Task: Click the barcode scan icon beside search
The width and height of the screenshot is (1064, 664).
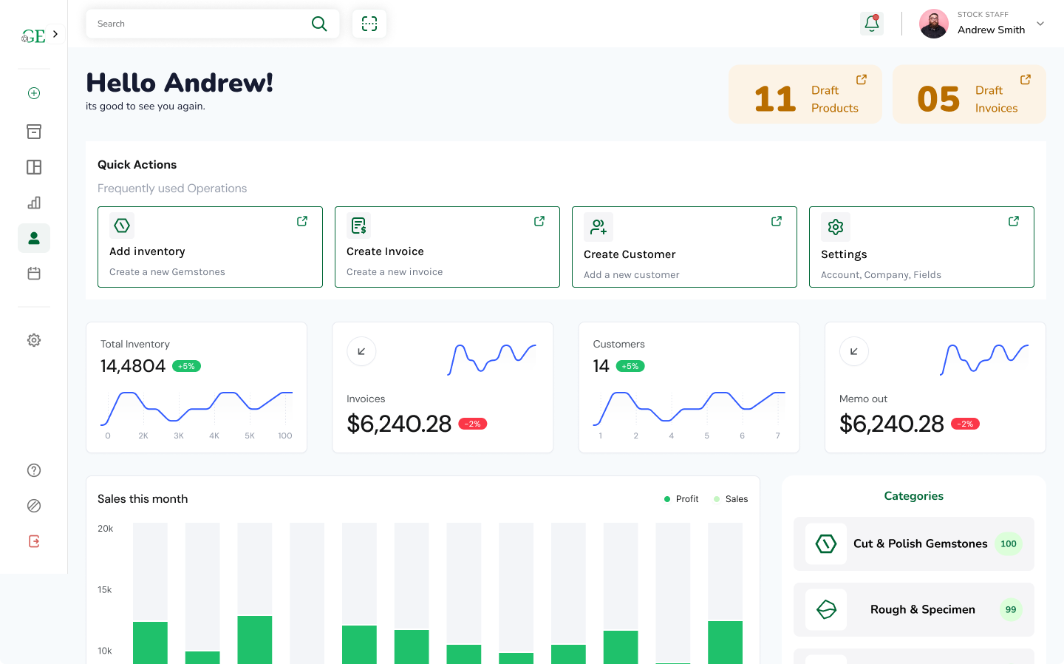Action: 369,24
